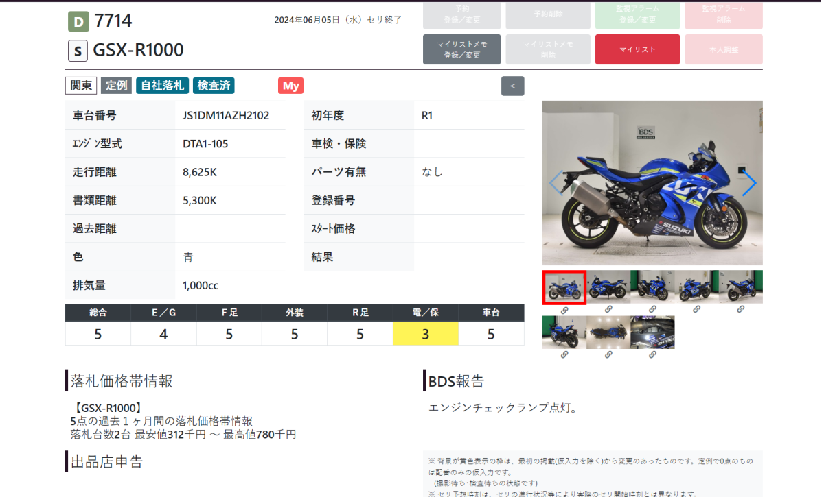This screenshot has width=824, height=497.
Task: Click the color value 青
Action: point(188,257)
